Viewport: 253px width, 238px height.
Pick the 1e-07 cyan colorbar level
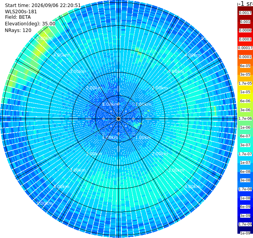click(x=245, y=163)
